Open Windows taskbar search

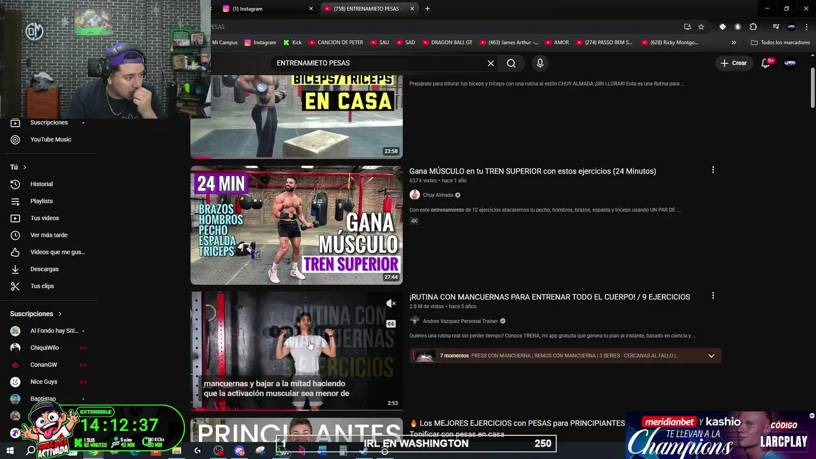tap(31, 451)
